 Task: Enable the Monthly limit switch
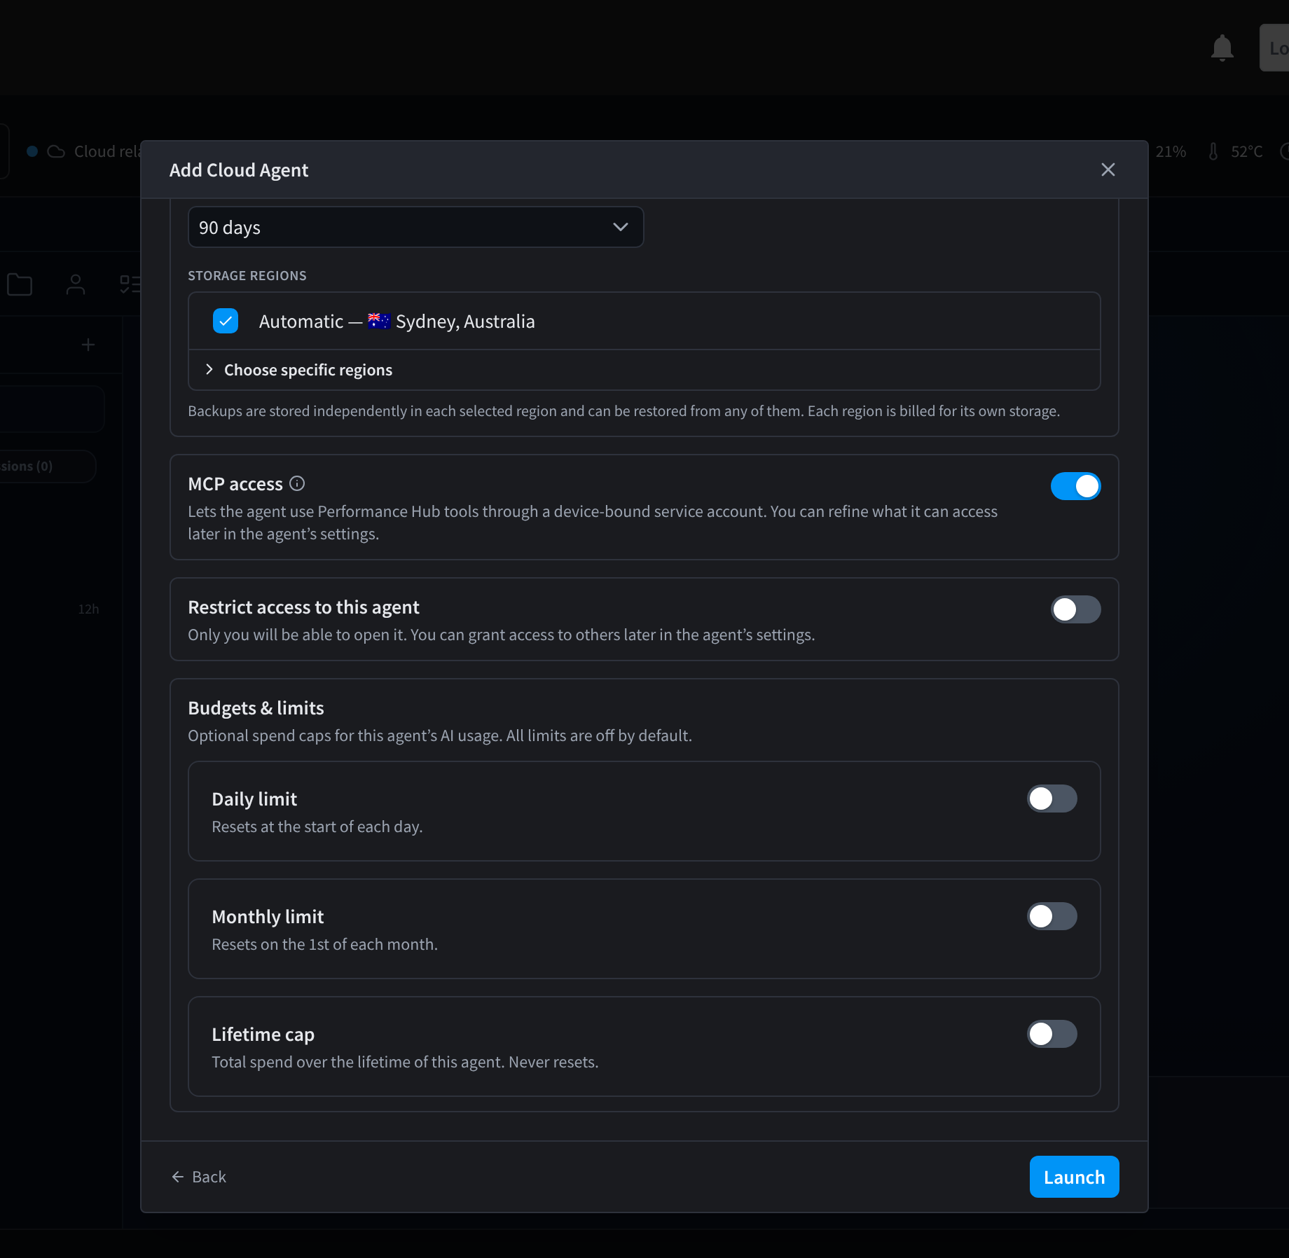coord(1052,916)
